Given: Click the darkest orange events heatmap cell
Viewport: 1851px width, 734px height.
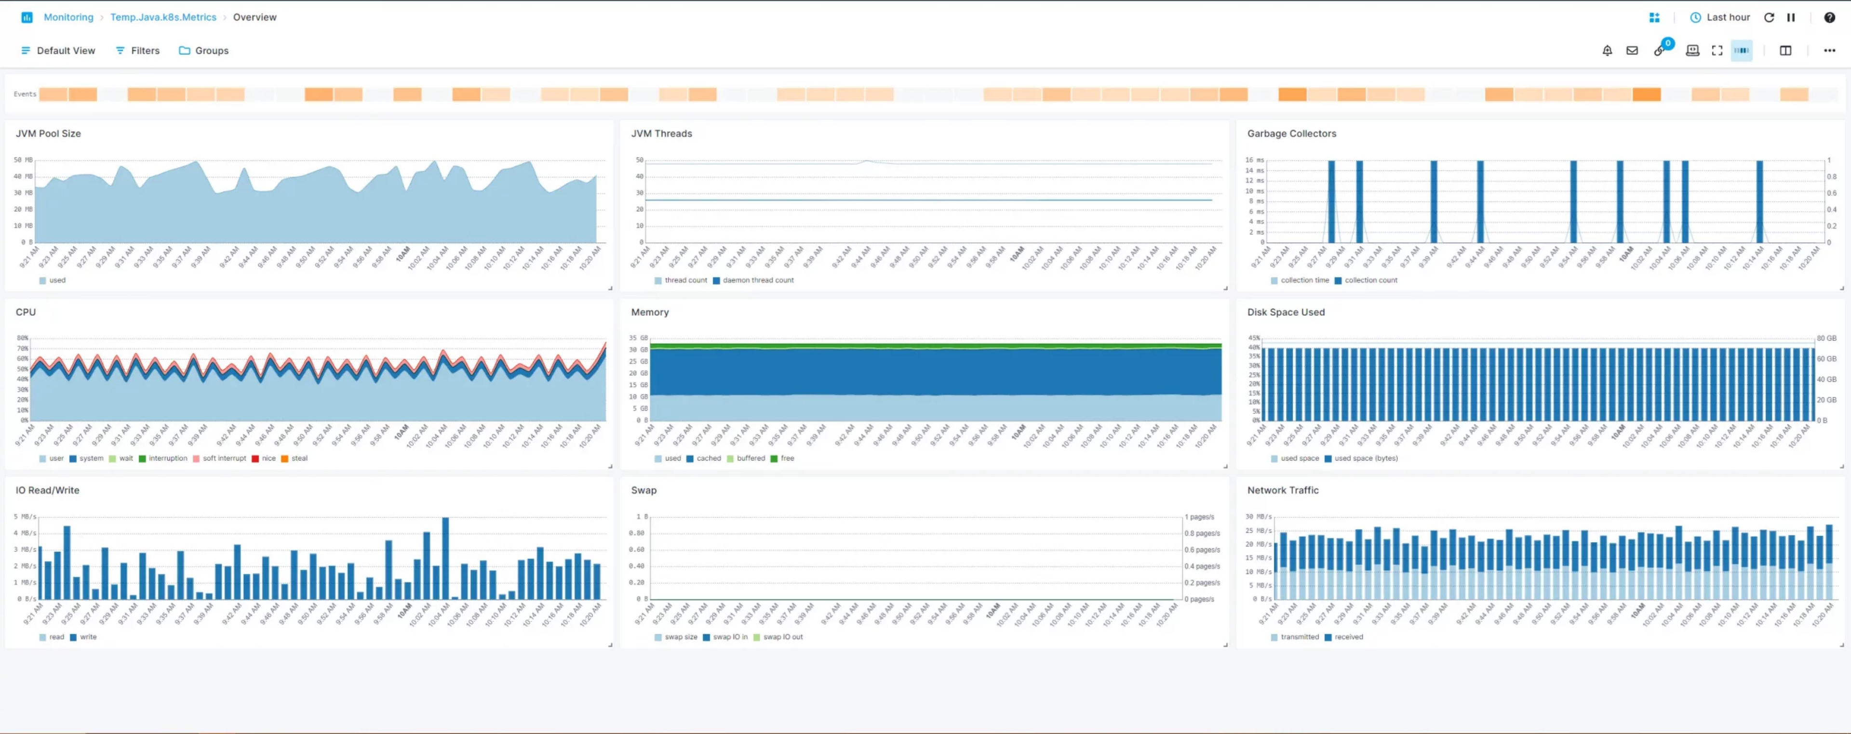Looking at the screenshot, I should (1646, 94).
